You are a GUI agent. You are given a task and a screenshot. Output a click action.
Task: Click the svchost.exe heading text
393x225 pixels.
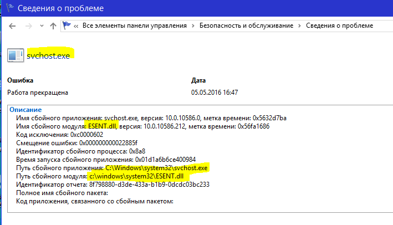[48, 55]
